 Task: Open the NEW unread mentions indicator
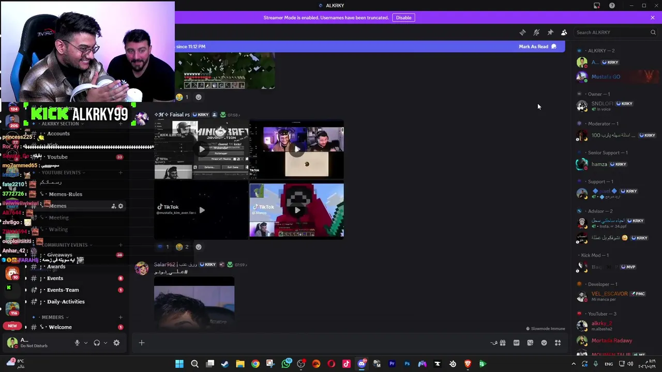tap(12, 326)
